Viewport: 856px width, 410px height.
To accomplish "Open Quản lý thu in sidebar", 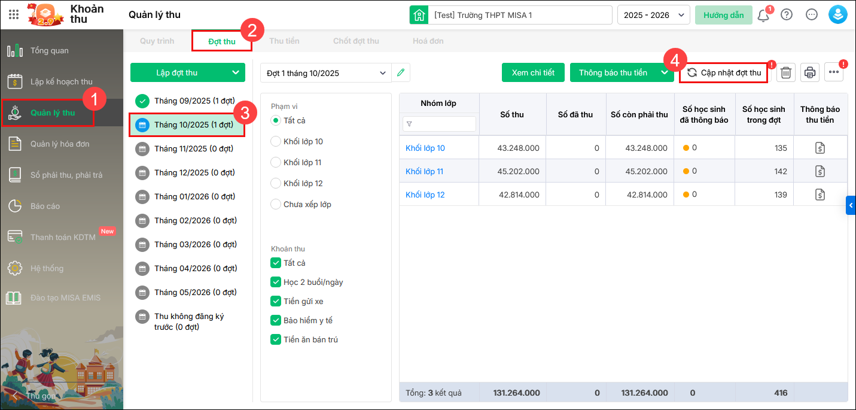I will coord(62,113).
